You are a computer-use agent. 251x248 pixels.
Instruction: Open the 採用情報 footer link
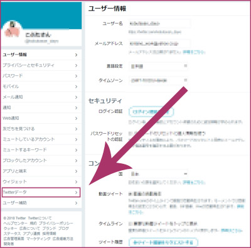tap(49, 234)
